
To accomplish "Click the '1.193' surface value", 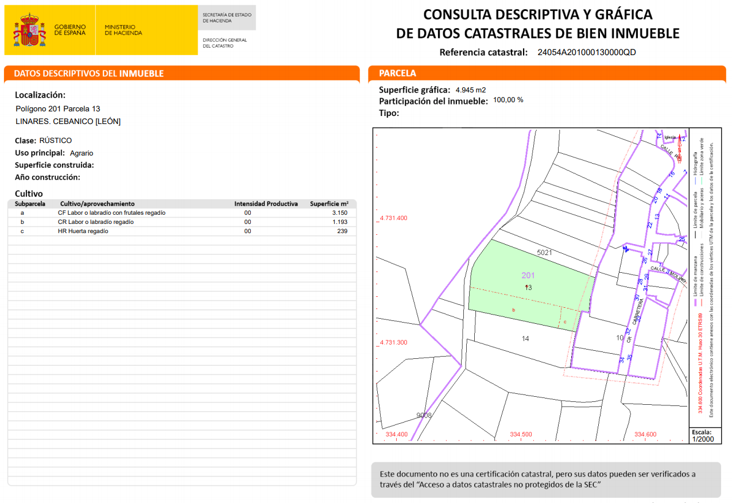I will tap(340, 222).
